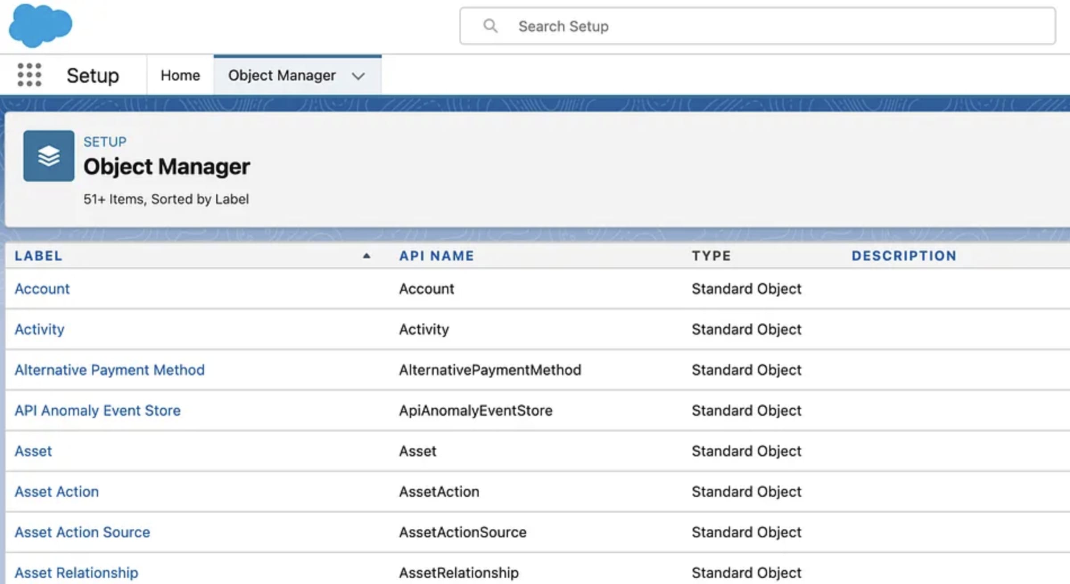Screen dimensions: 1070x584
Task: Switch to the Home tab
Action: coord(180,75)
